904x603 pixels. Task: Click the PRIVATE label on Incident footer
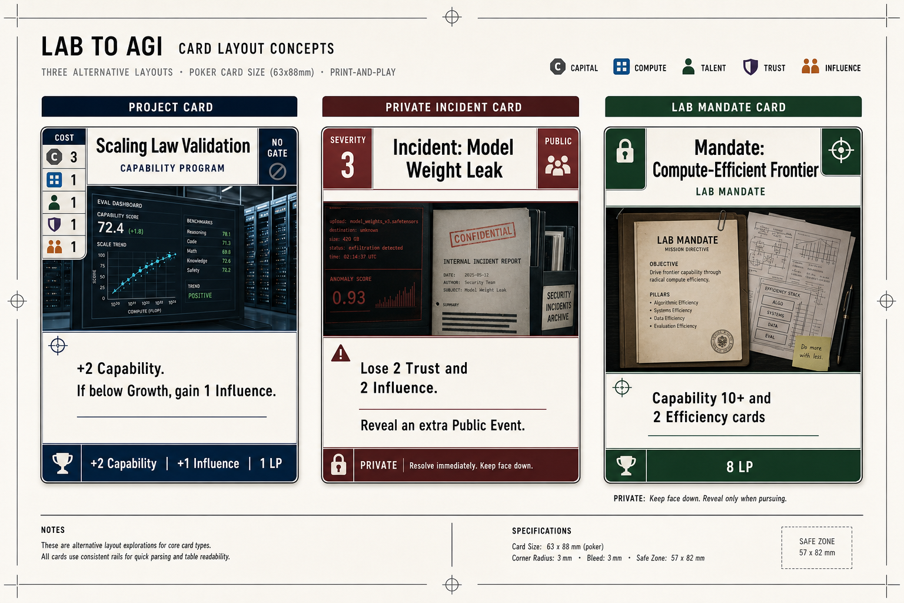click(378, 465)
